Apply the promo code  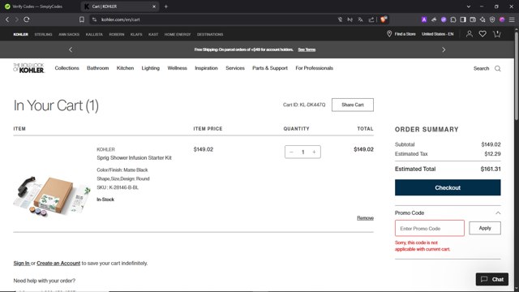coord(485,228)
